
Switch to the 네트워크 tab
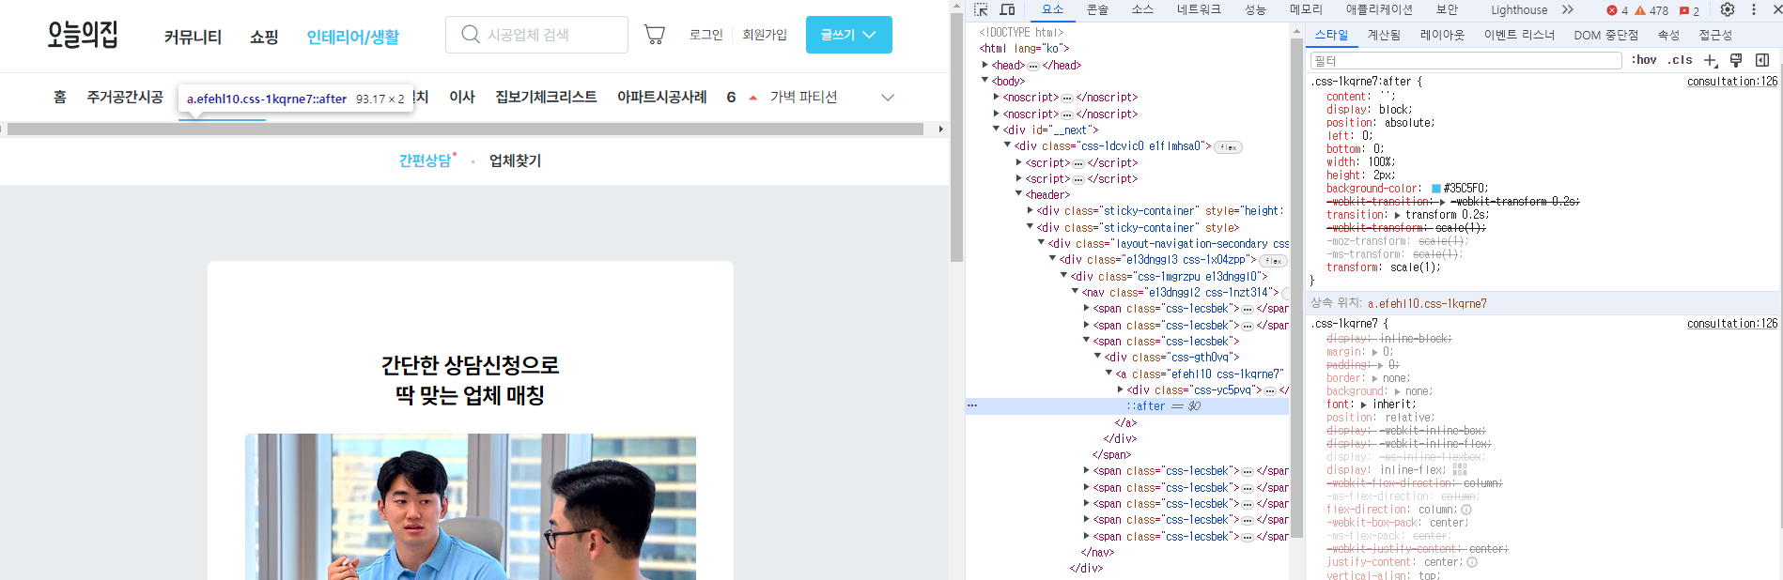coord(1199,9)
